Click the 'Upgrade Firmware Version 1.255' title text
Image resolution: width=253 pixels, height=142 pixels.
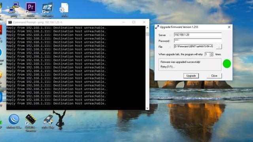[x=179, y=27]
